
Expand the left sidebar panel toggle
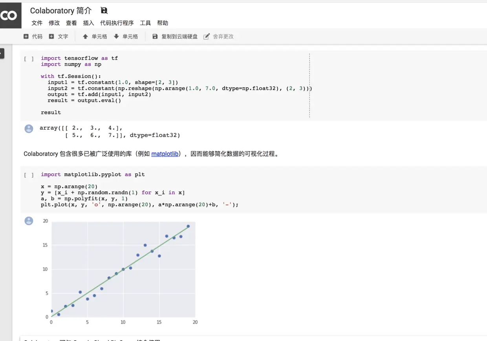tap(2, 53)
